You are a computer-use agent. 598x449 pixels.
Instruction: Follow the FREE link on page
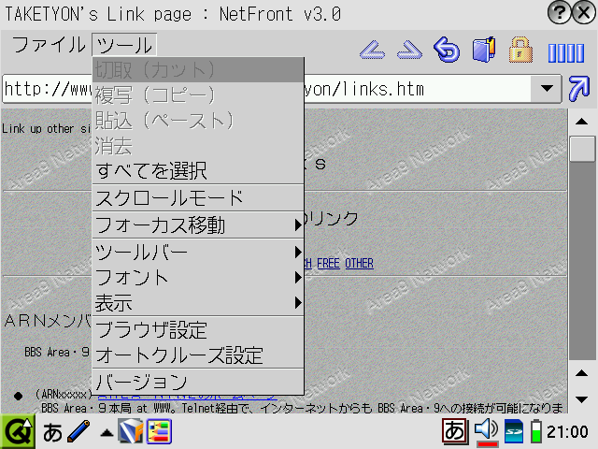click(x=328, y=263)
